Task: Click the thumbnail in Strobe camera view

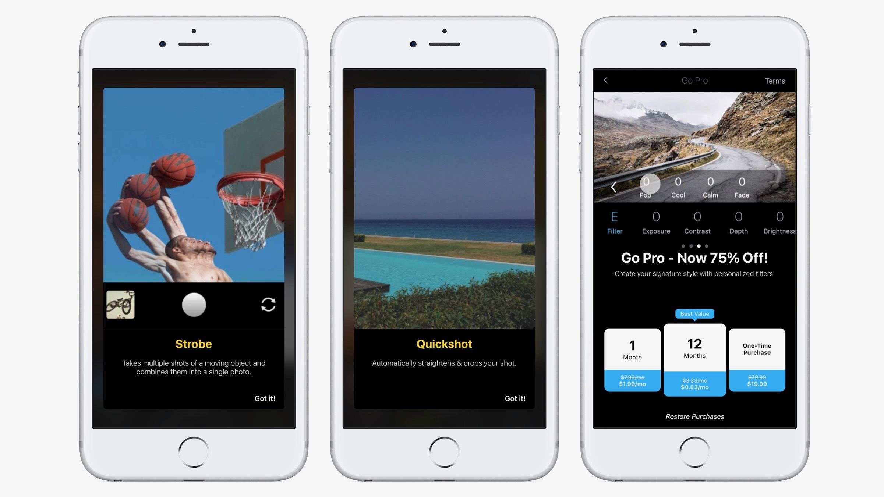Action: tap(120, 305)
